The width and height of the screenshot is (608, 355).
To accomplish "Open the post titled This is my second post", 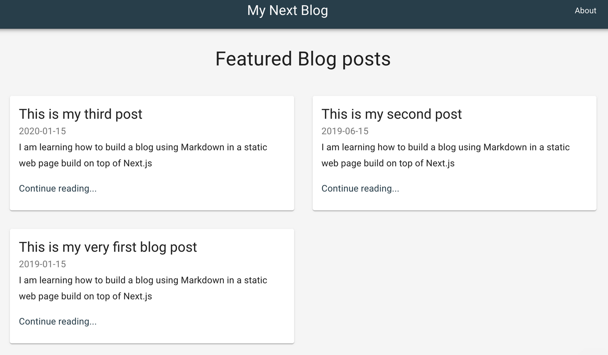I will click(392, 114).
